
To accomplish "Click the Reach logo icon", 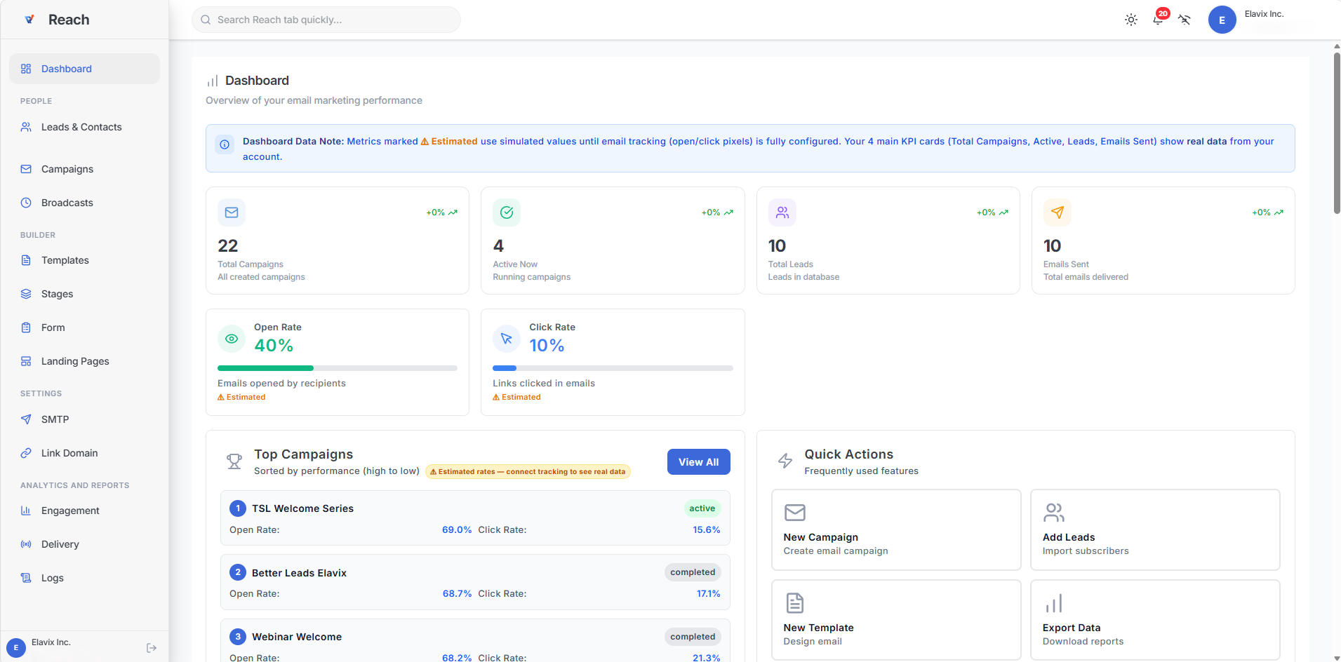I will (x=29, y=20).
